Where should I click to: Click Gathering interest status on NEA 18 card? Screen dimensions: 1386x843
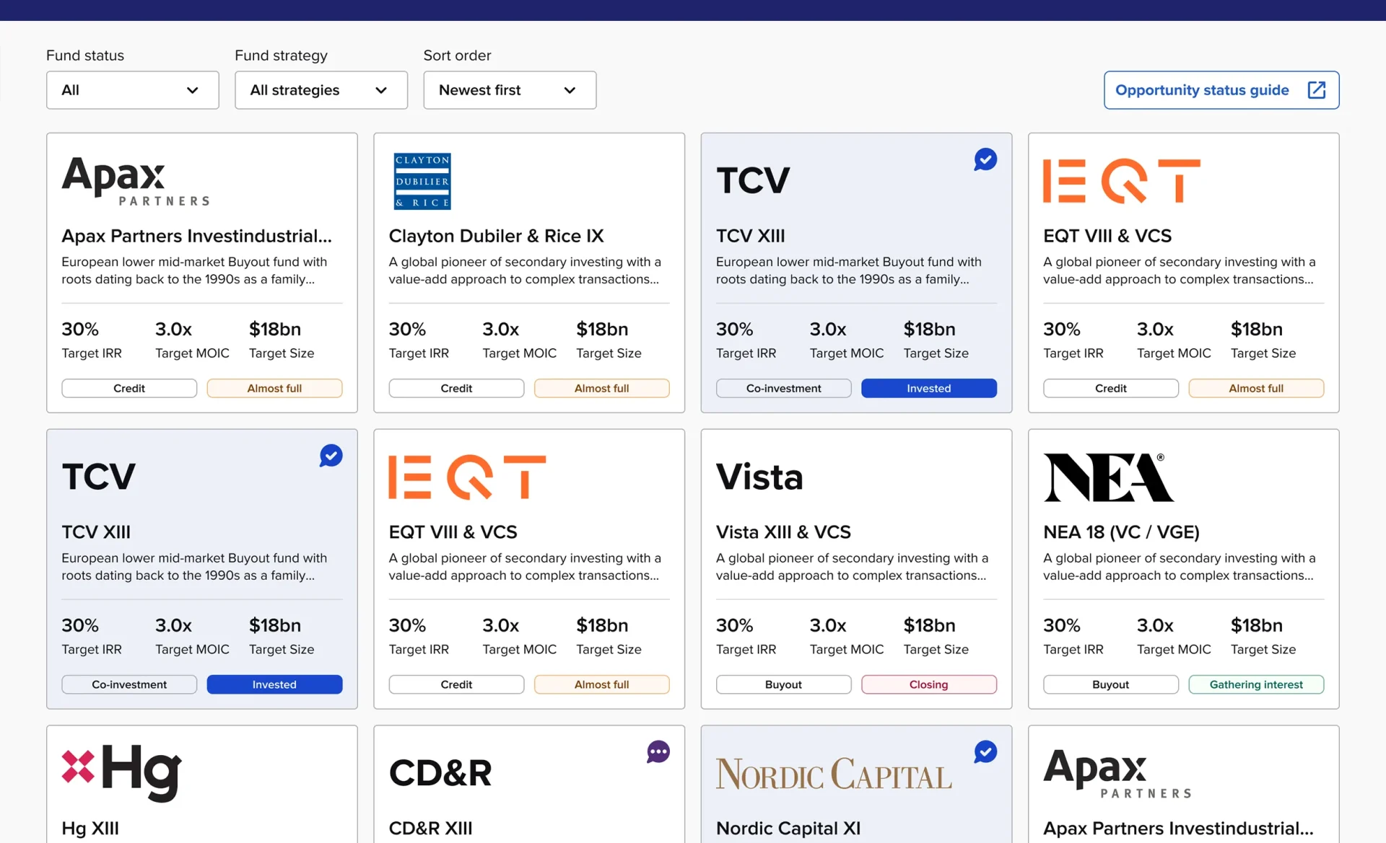coord(1256,684)
